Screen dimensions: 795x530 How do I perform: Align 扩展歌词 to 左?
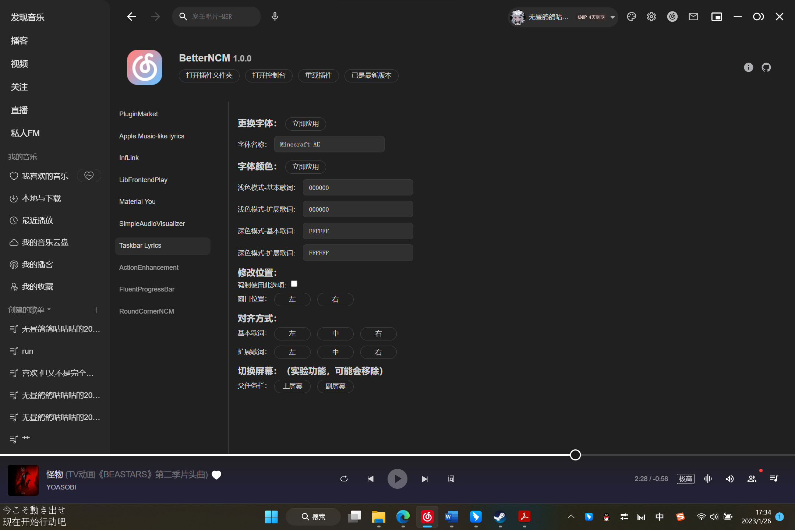(x=292, y=352)
